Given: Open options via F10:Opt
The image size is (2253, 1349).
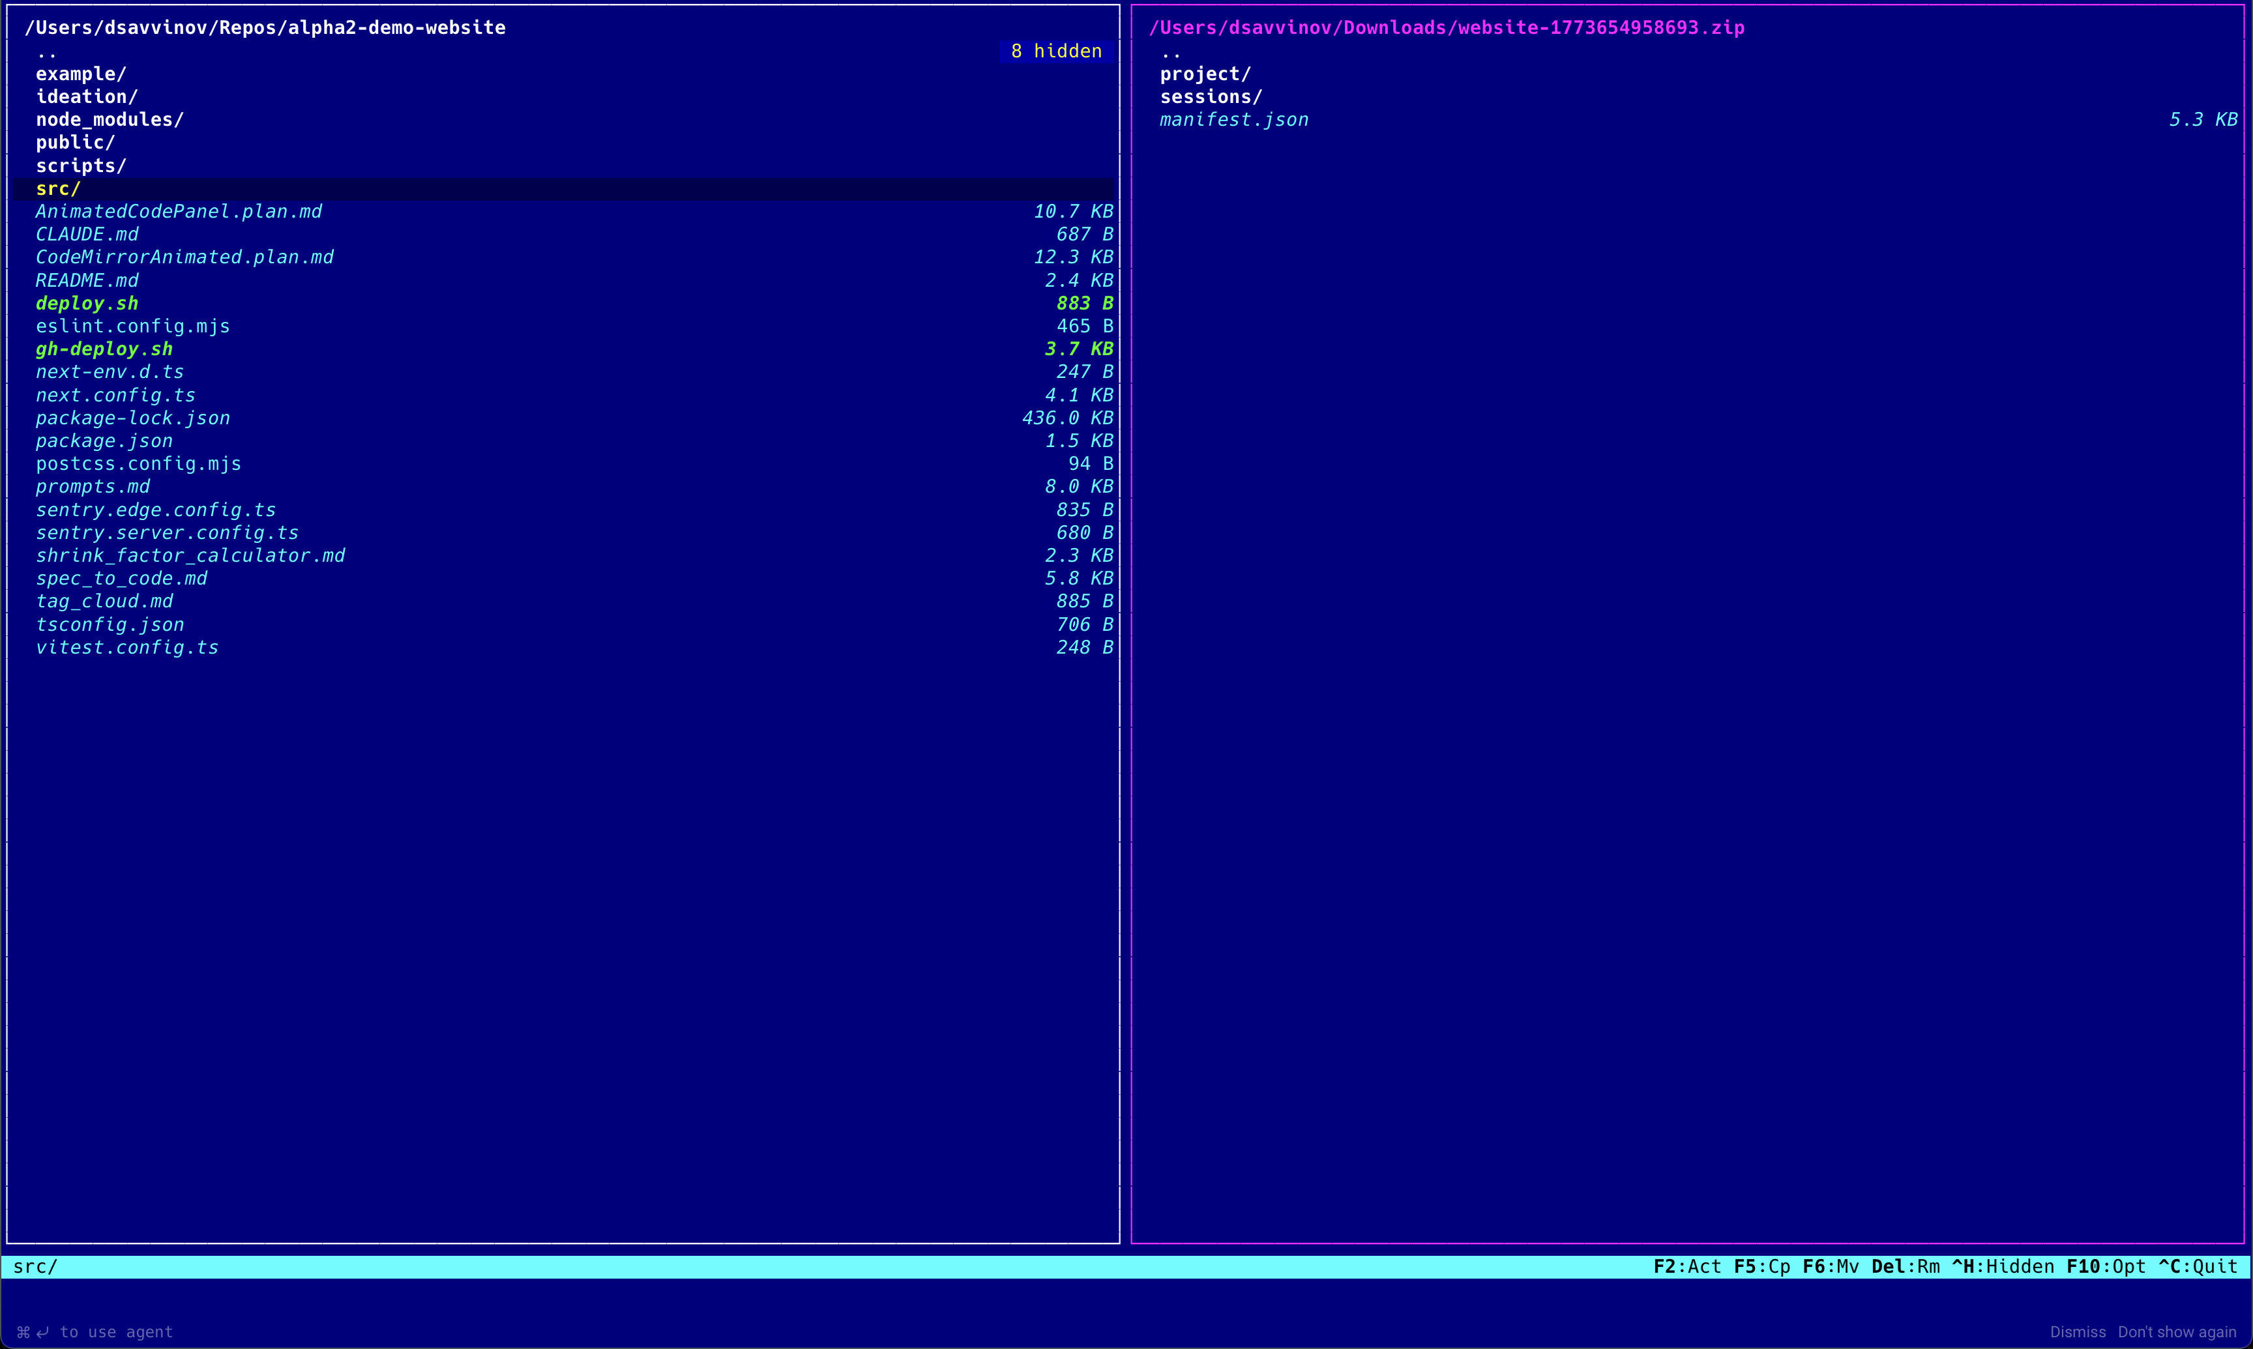Looking at the screenshot, I should click(x=2105, y=1266).
